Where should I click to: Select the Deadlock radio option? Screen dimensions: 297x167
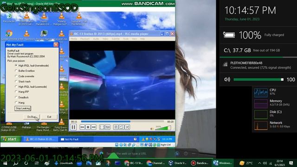[x=22, y=97]
